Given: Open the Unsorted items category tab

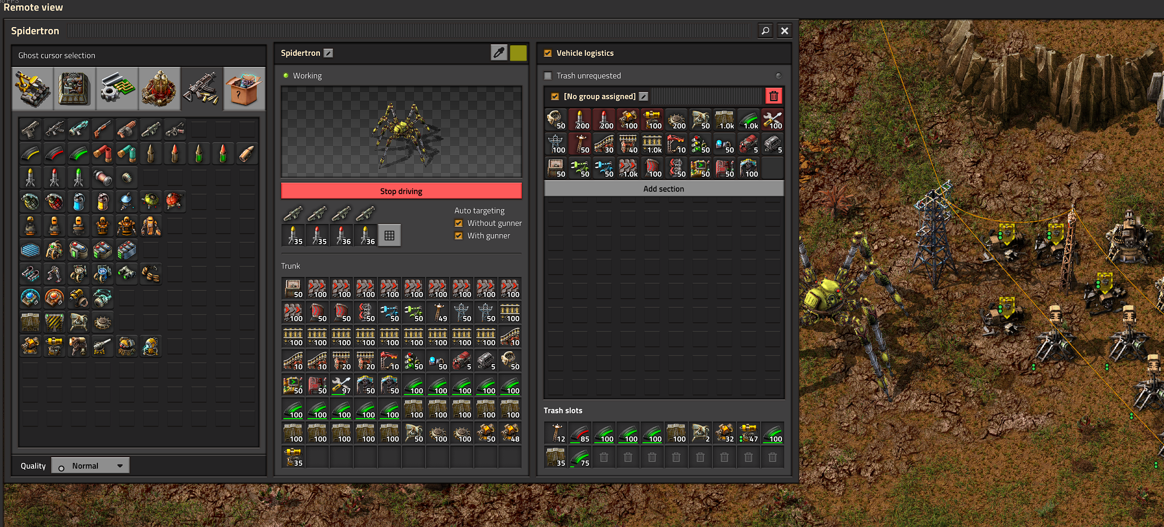Looking at the screenshot, I should coord(244,89).
